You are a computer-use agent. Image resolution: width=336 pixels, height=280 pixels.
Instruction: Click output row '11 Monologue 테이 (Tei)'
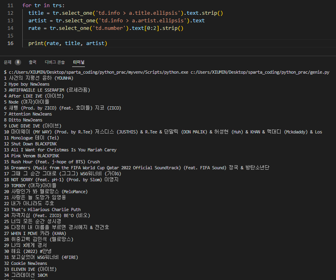pyautogui.click(x=31, y=138)
